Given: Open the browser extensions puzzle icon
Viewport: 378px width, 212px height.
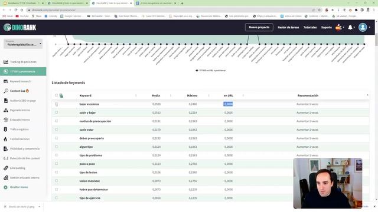Looking at the screenshot, I should pos(356,10).
